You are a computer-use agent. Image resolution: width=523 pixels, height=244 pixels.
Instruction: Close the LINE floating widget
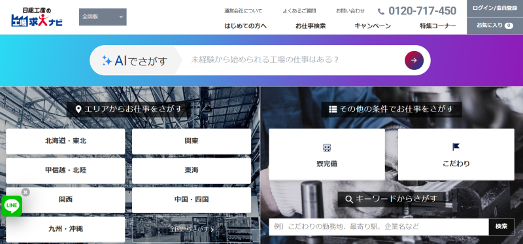click(x=25, y=192)
